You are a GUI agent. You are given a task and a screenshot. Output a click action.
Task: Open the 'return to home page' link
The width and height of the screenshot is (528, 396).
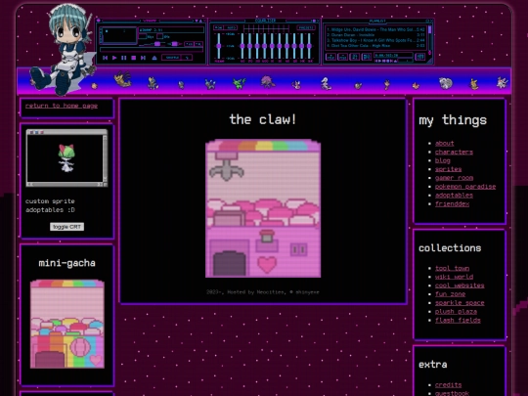[x=62, y=106]
